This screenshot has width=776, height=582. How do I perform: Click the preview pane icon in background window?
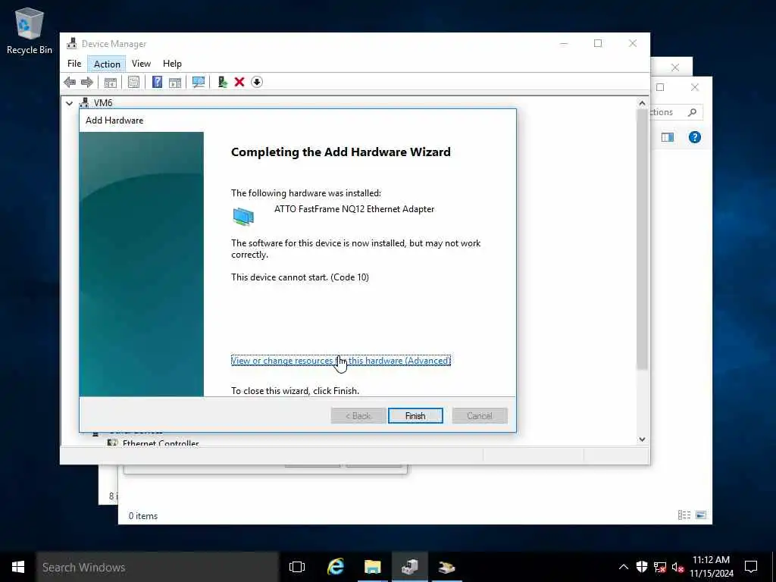point(668,137)
